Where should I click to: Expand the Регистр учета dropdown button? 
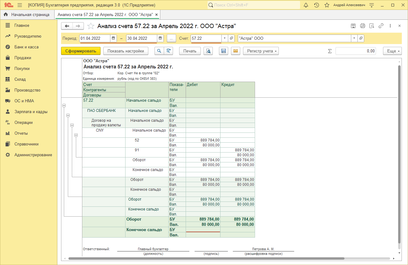tap(261, 51)
